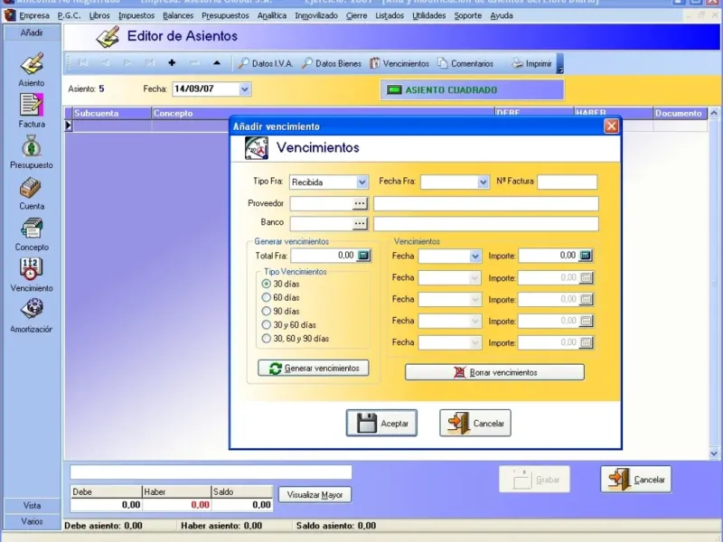This screenshot has height=542, width=723.
Task: Open the Listados menu
Action: [x=390, y=15]
